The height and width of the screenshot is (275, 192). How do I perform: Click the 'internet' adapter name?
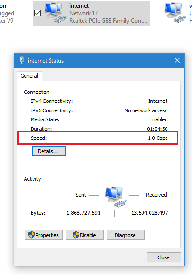click(79, 6)
